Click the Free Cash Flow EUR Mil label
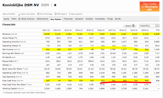The width and height of the screenshot is (163, 98). (13, 81)
